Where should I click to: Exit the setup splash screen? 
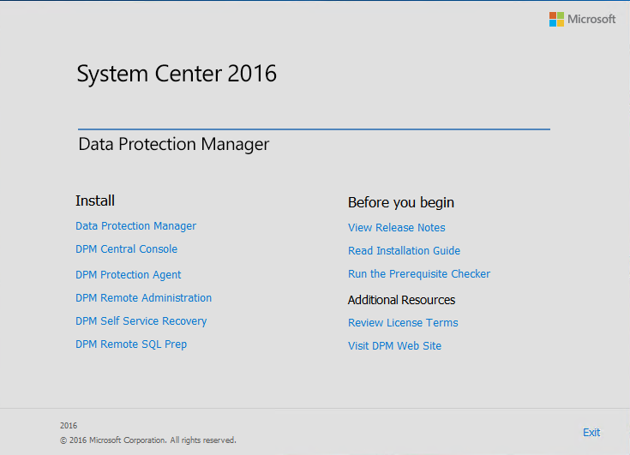pyautogui.click(x=591, y=433)
